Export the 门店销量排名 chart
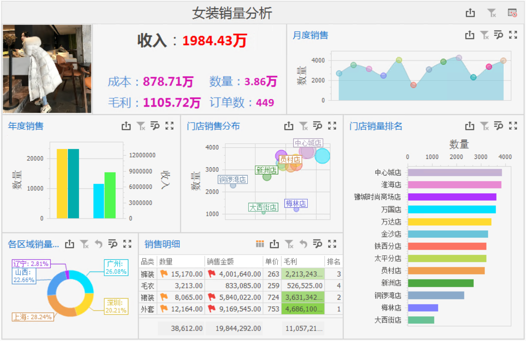The width and height of the screenshot is (526, 341). pyautogui.click(x=469, y=126)
